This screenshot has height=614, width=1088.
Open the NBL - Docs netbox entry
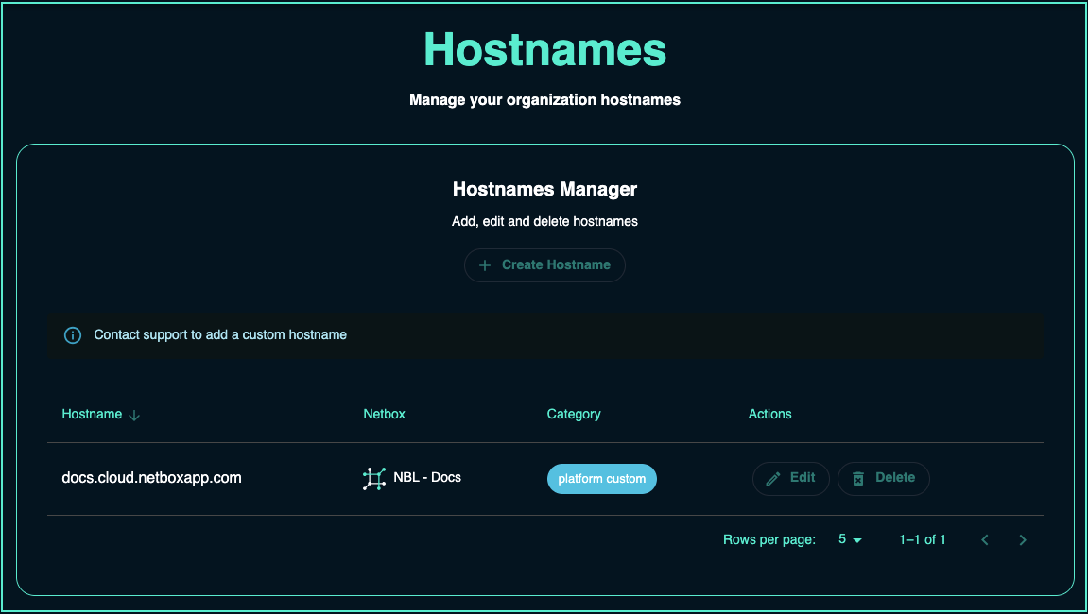427,478
